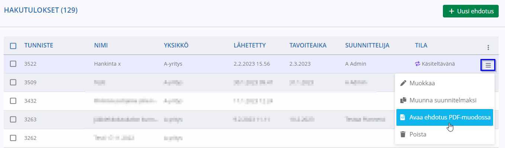Choose Avaa ehdotus PDF-muodossa menu item
This screenshot has width=505, height=148.
pyautogui.click(x=445, y=117)
